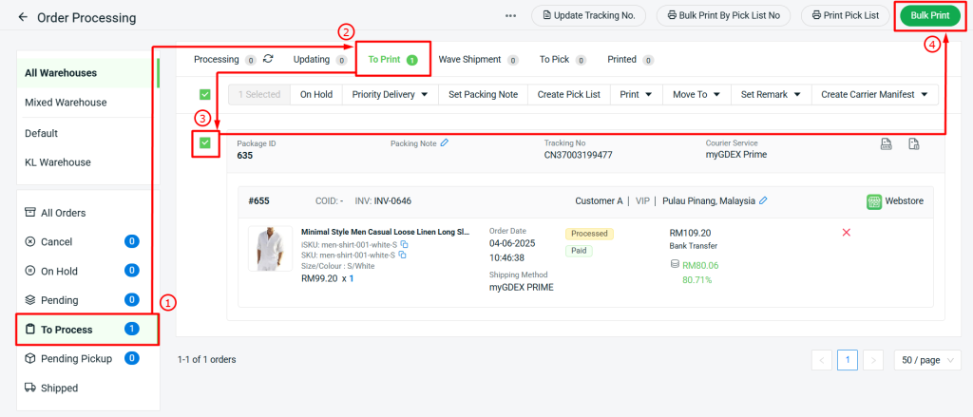Click the order number #655
The height and width of the screenshot is (417, 973).
pyautogui.click(x=258, y=201)
